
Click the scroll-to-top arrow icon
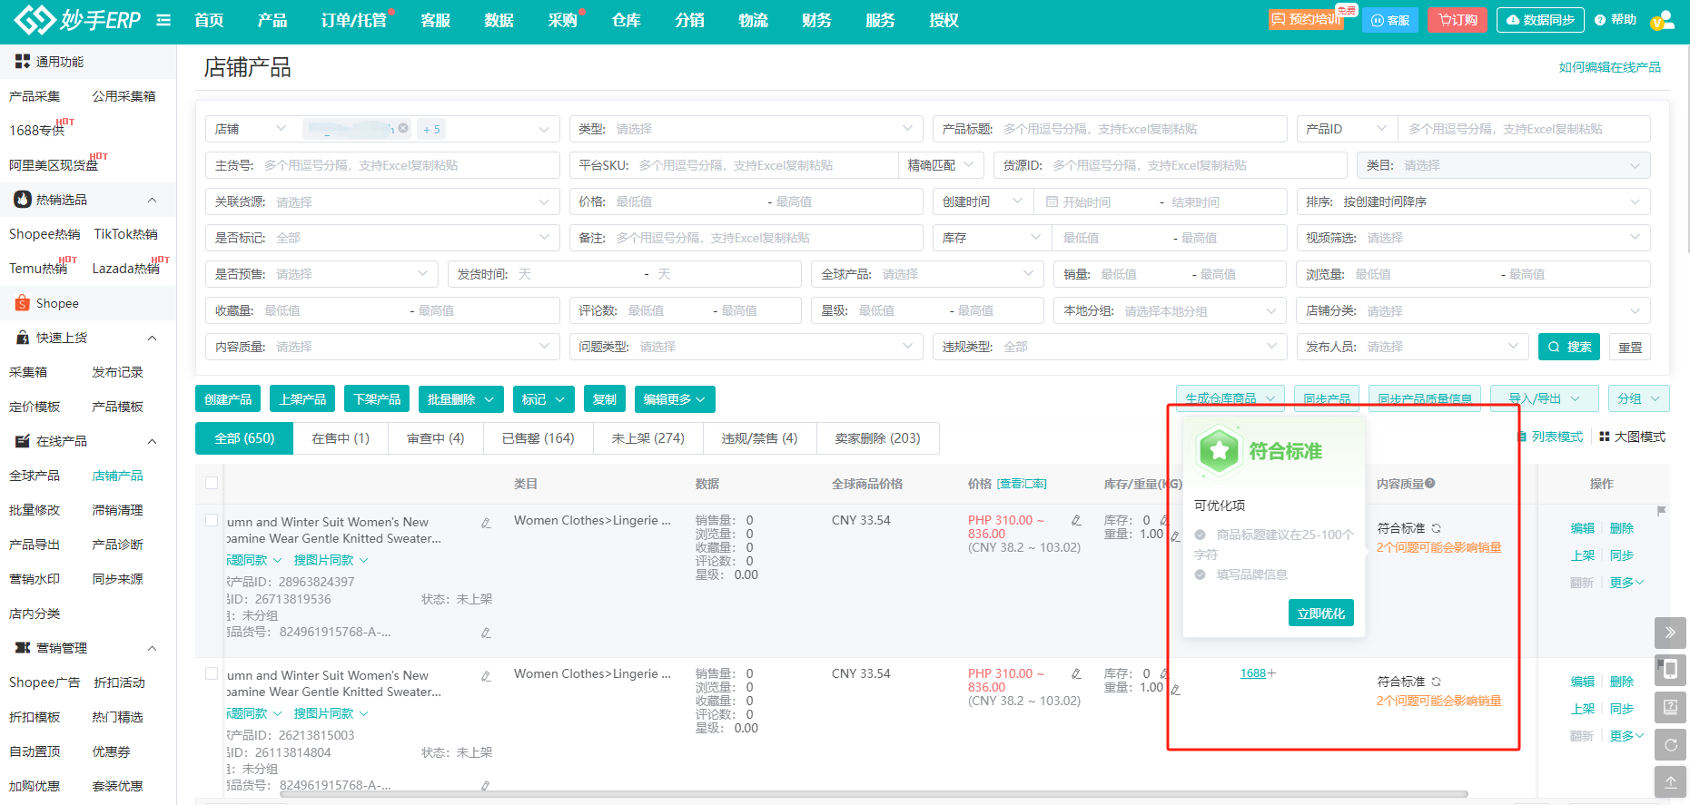1670,781
